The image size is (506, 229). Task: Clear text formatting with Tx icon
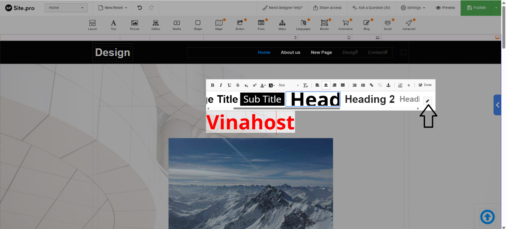[306, 85]
